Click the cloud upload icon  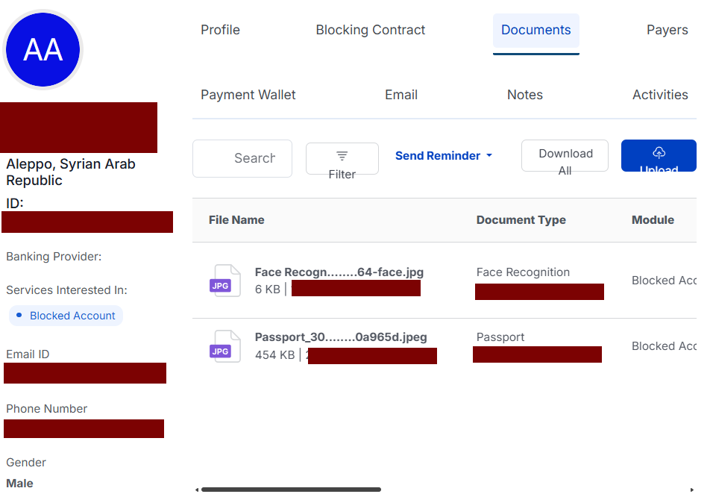coord(659,152)
